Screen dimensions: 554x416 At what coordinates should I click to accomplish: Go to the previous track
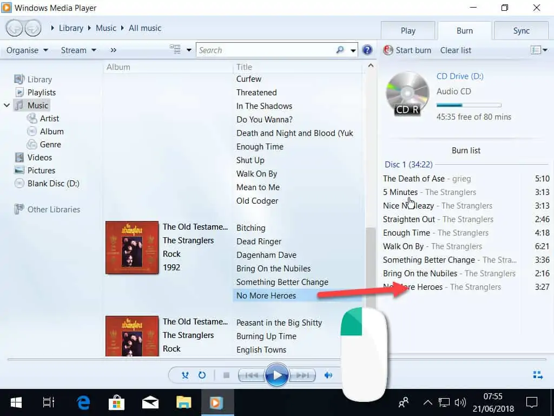[251, 375]
